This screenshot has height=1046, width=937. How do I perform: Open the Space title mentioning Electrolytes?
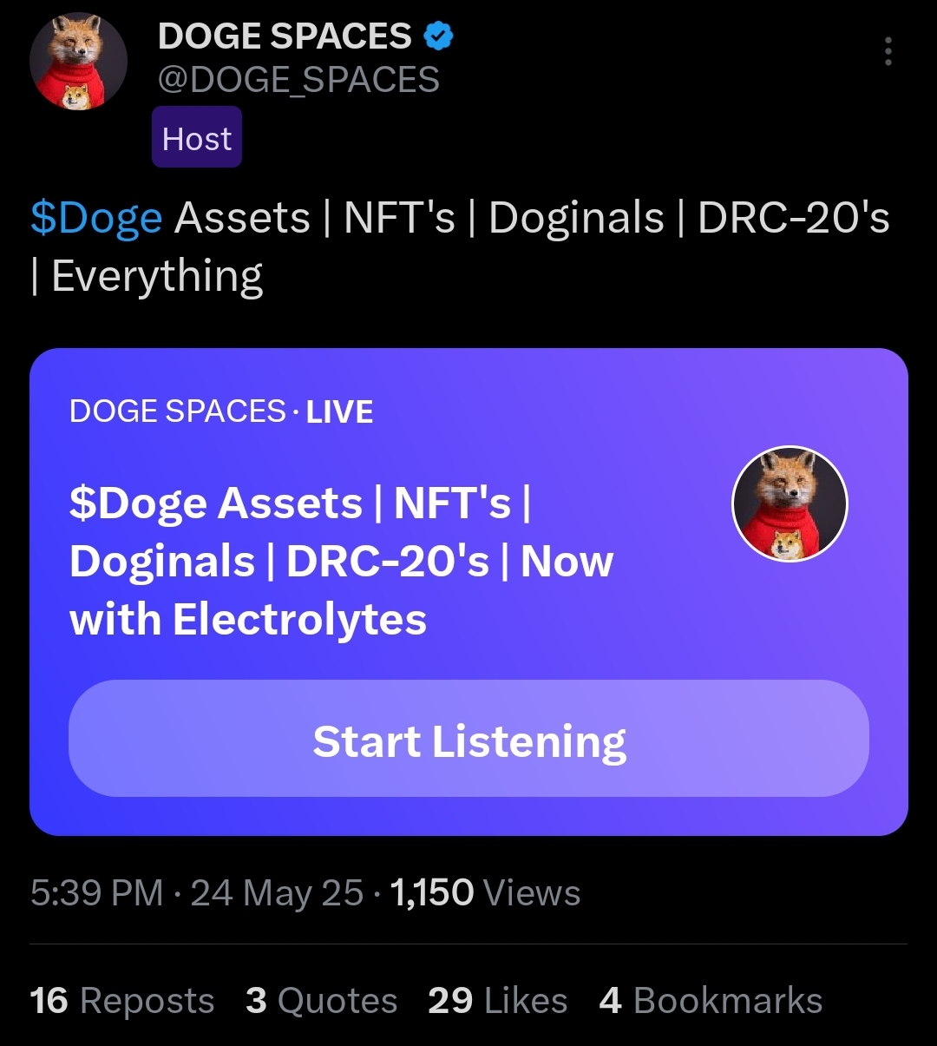341,561
